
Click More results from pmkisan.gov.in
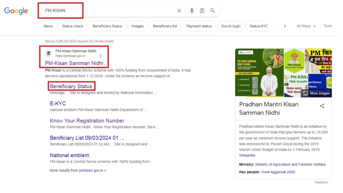coord(78,170)
